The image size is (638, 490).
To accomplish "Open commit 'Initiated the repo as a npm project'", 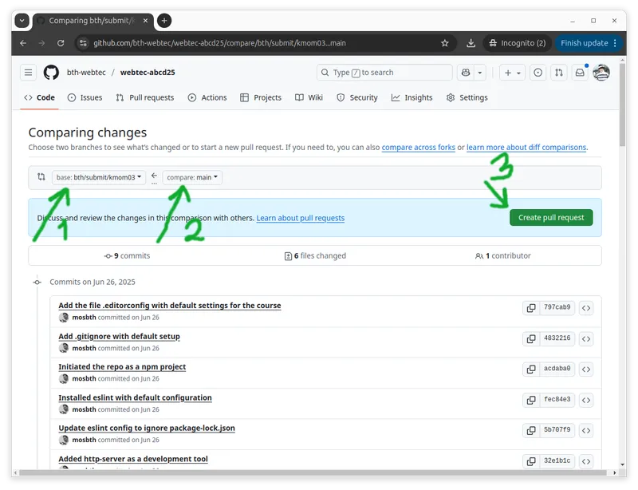I will 122,367.
